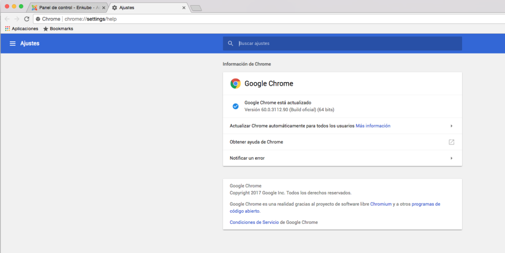Image resolution: width=505 pixels, height=253 pixels.
Task: Click the Joomla favicon on first tab
Action: point(34,7)
